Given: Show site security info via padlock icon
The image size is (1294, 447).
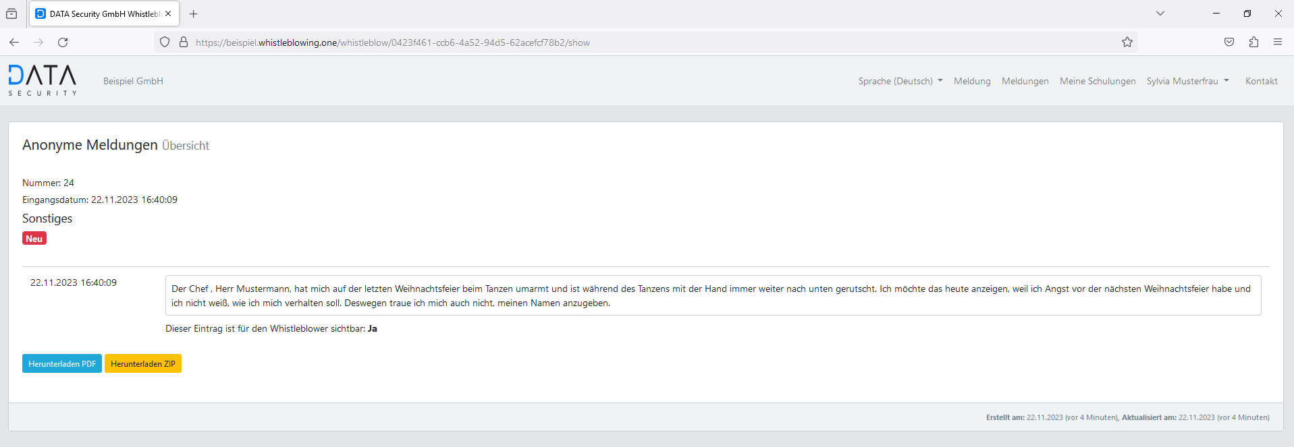Looking at the screenshot, I should point(183,42).
